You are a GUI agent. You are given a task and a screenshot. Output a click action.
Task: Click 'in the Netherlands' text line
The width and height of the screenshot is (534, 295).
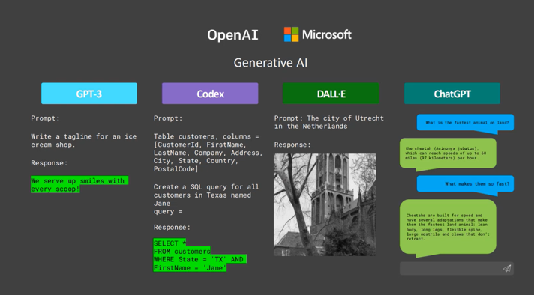[311, 127]
